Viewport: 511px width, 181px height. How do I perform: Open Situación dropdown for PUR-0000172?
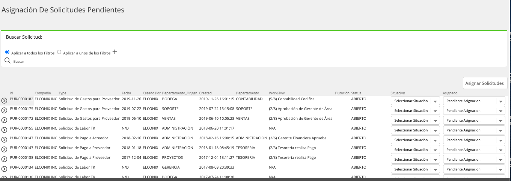click(x=416, y=121)
